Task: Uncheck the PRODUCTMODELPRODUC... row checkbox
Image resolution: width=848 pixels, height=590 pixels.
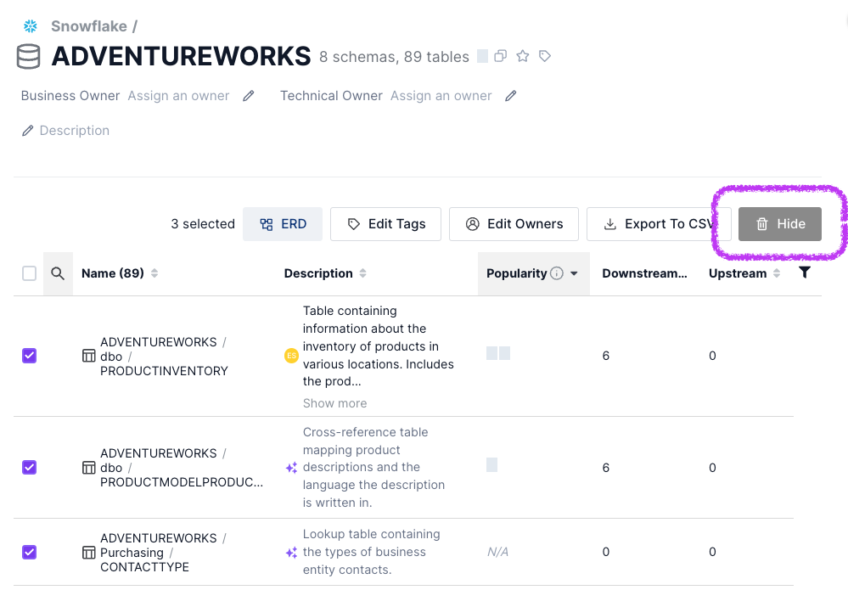Action: tap(30, 467)
